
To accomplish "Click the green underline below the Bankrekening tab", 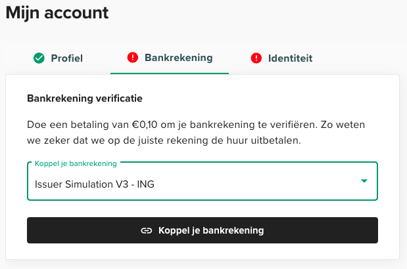I will [170, 73].
